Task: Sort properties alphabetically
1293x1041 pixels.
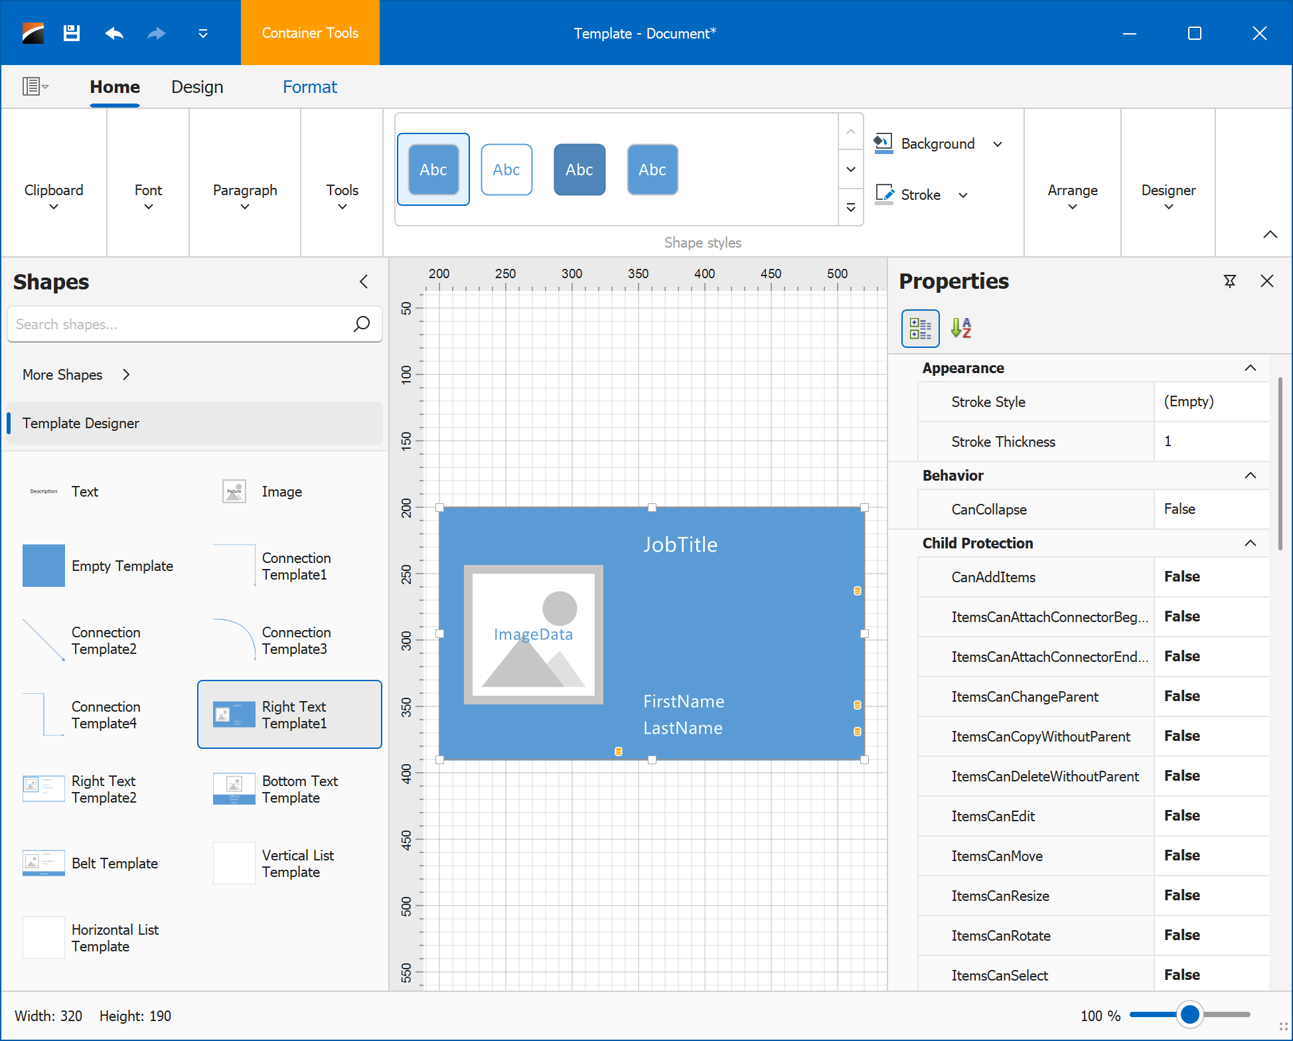Action: click(960, 328)
